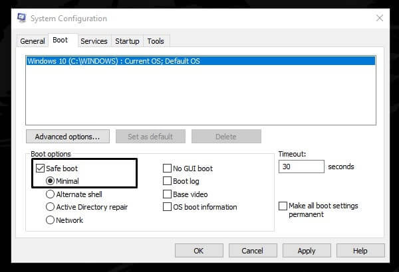Enable Base video option
Viewport: 399px width, 272px height.
point(167,194)
